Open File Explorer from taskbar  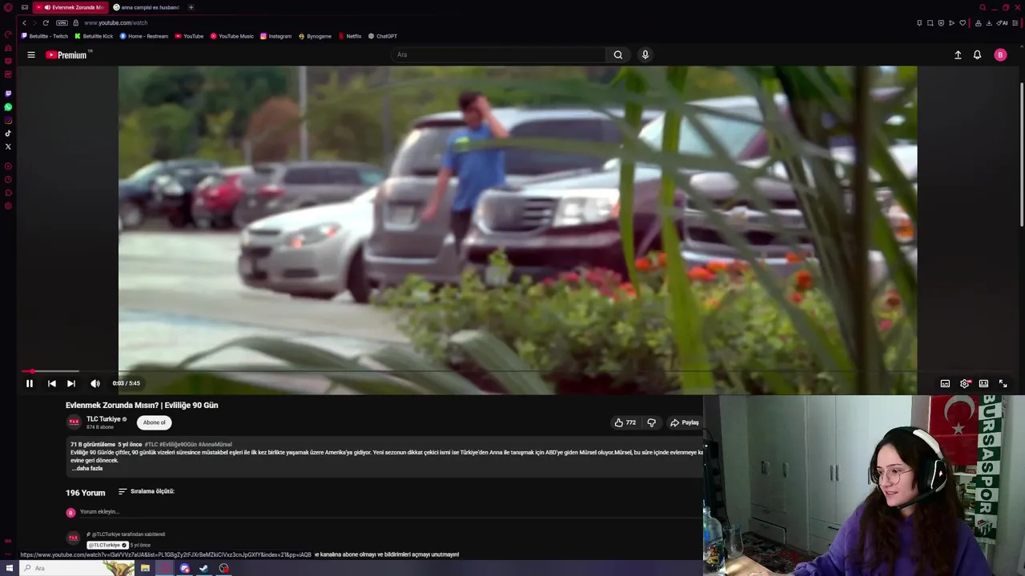point(145,568)
